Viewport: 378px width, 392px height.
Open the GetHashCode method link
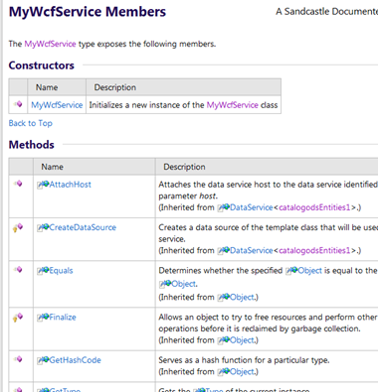75,360
